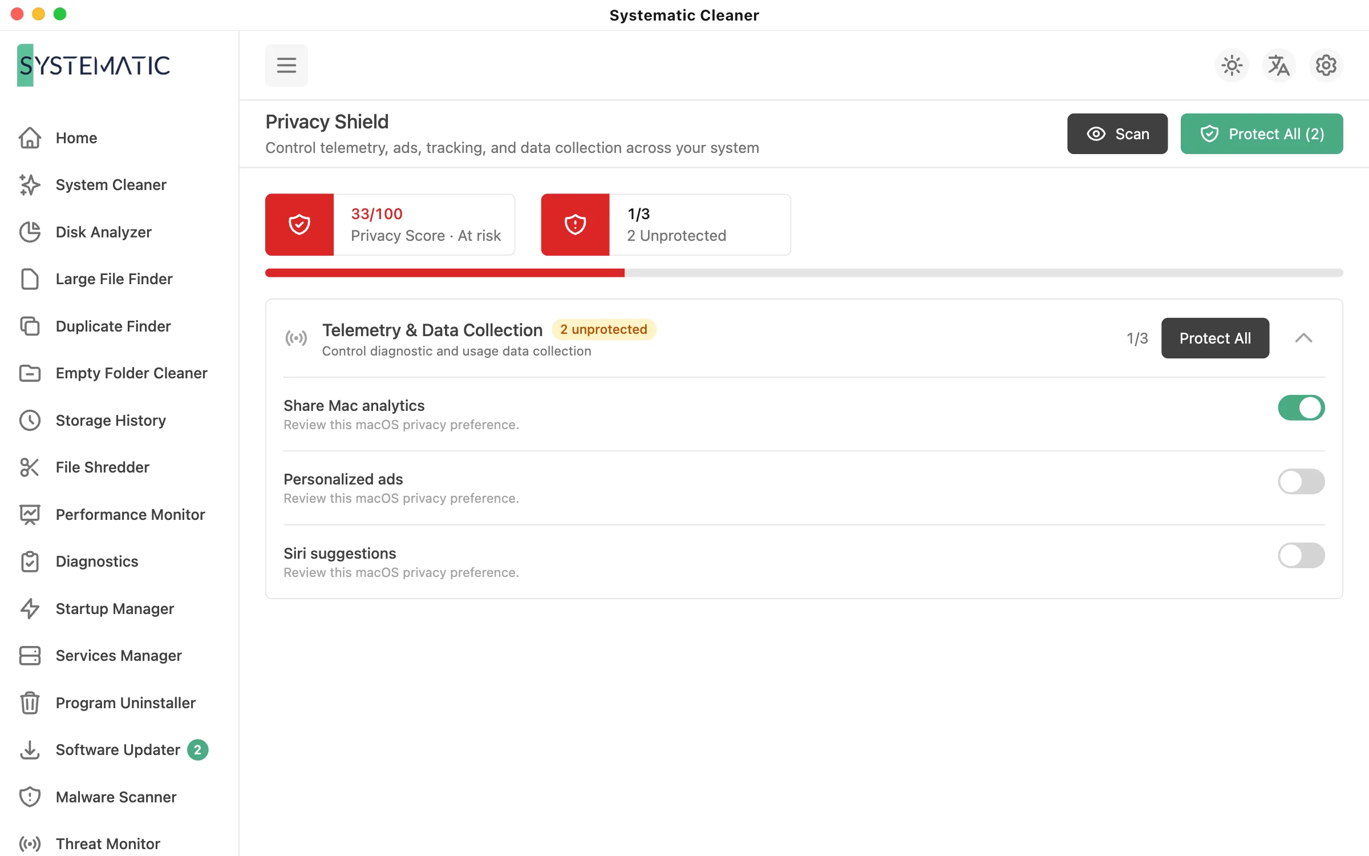Open settings via the gear icon
The width and height of the screenshot is (1369, 856).
pyautogui.click(x=1326, y=65)
